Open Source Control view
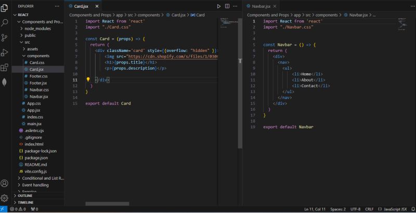416x213 pixels. (x=5, y=37)
